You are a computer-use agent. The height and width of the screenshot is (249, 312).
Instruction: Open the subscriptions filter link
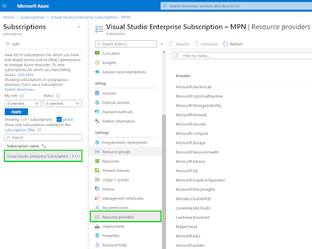click(20, 130)
